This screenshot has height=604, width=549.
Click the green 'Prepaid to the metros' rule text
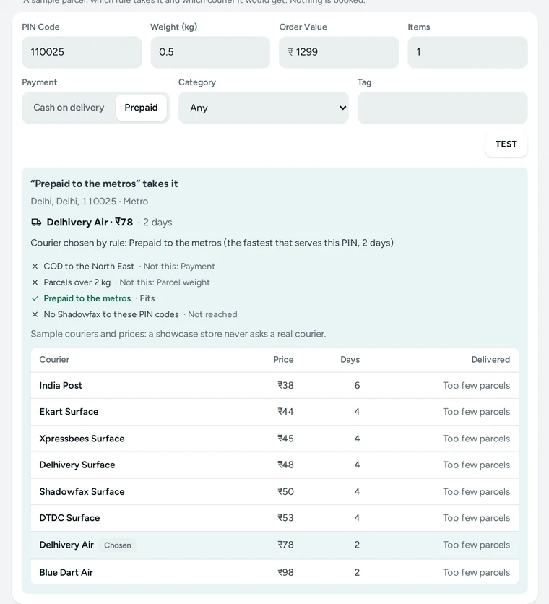click(x=87, y=298)
